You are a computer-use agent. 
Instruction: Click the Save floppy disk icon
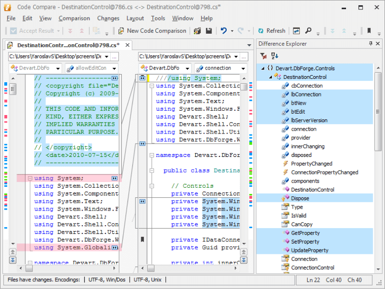[x=209, y=31]
